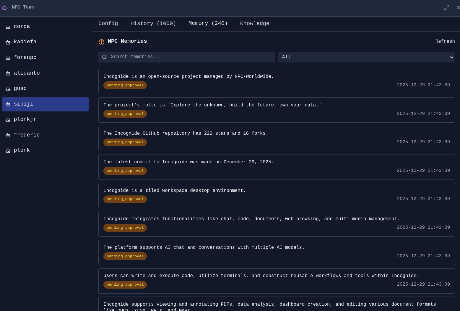Viewport: 460px width, 311px height.
Task: Expand the NPC Team window to fullscreen
Action: pos(447,8)
